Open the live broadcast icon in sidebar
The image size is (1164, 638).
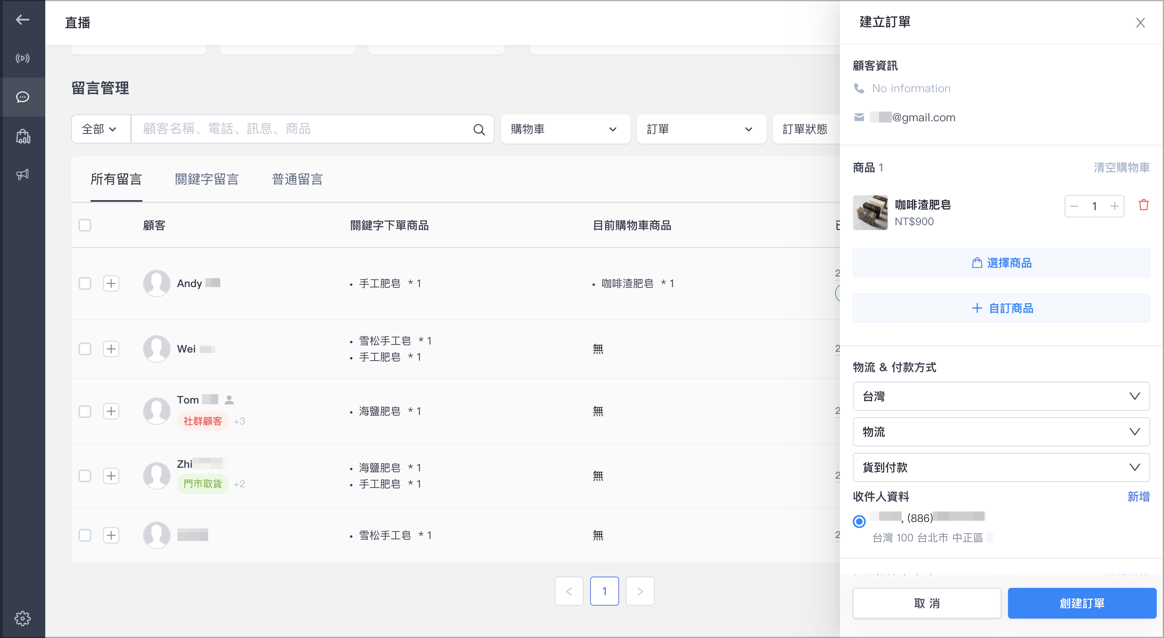(x=23, y=58)
